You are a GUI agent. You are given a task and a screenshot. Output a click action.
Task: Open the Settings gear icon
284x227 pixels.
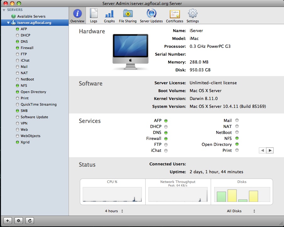tap(193, 14)
